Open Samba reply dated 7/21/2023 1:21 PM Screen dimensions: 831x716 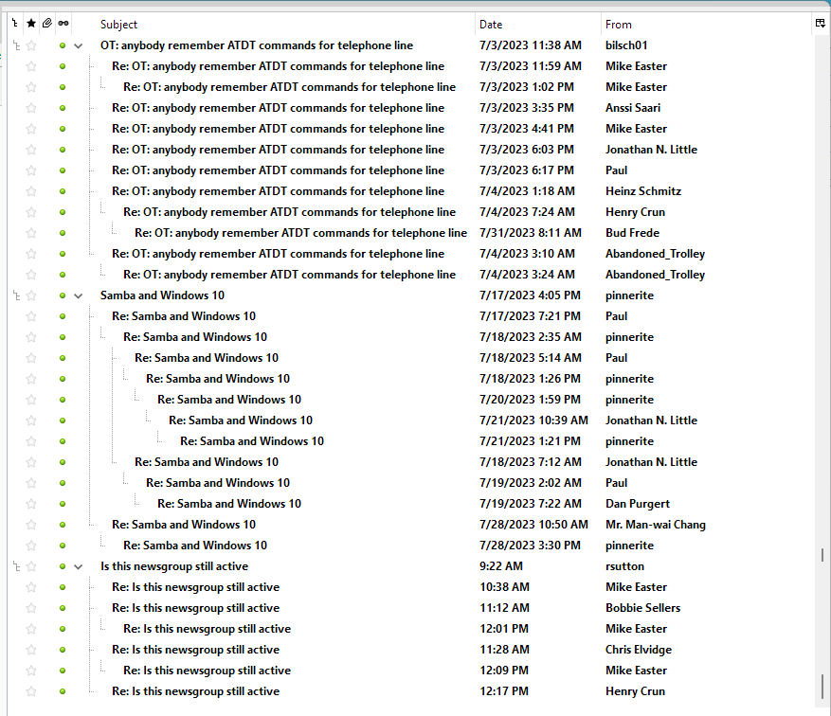[252, 441]
